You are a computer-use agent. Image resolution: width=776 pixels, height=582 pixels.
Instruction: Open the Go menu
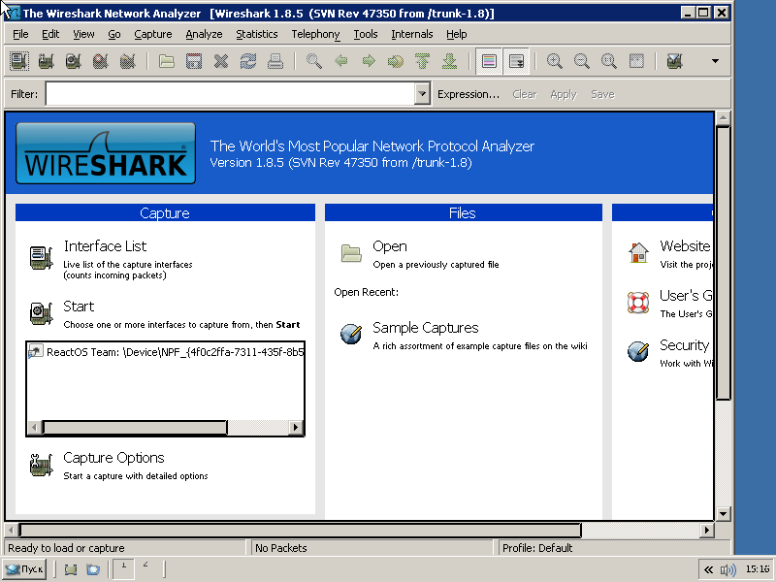(114, 34)
